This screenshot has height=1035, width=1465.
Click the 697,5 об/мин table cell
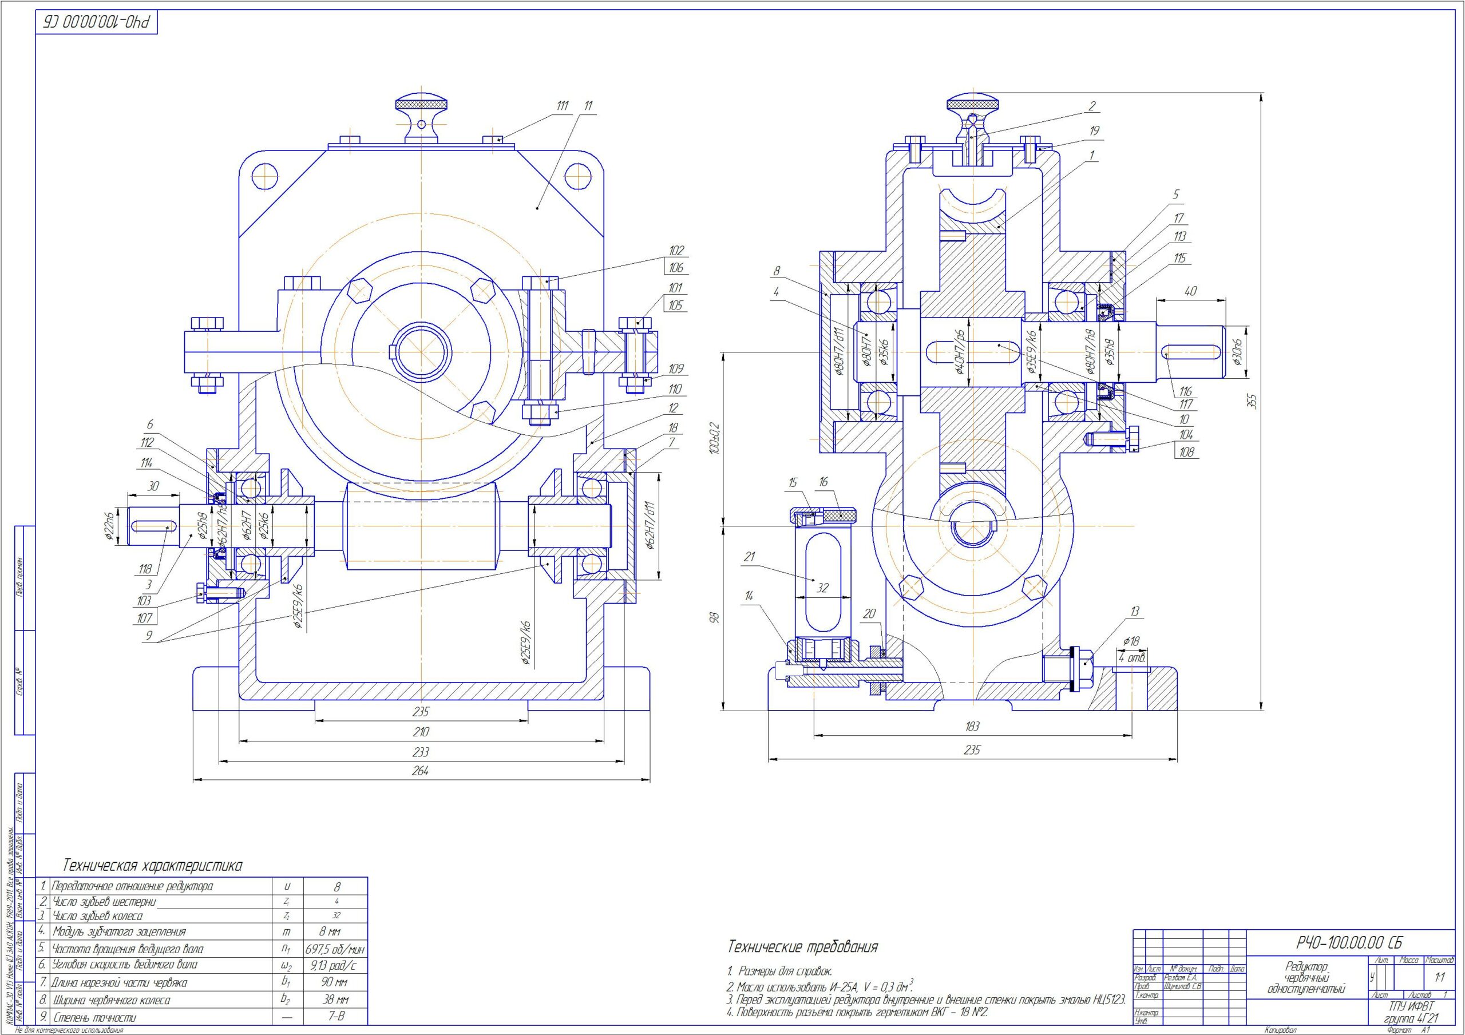335,949
